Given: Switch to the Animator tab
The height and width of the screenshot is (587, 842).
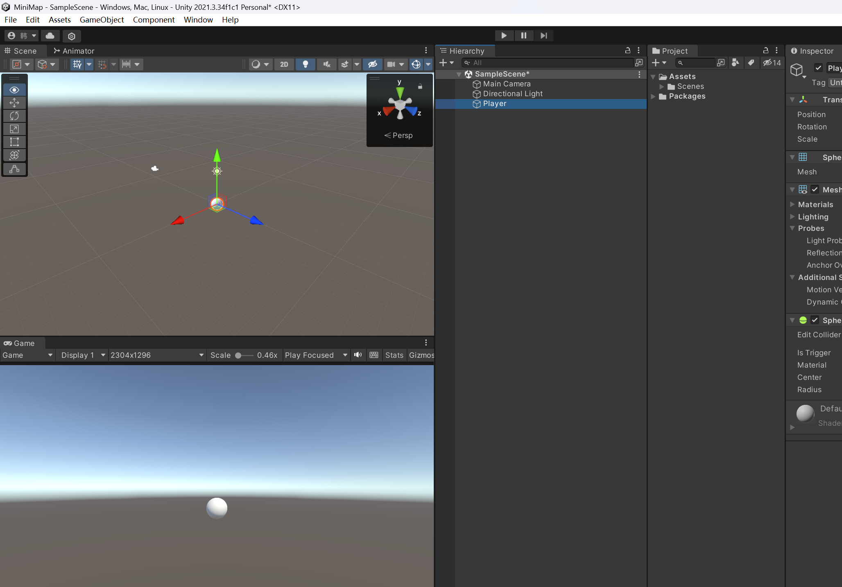Looking at the screenshot, I should (74, 51).
